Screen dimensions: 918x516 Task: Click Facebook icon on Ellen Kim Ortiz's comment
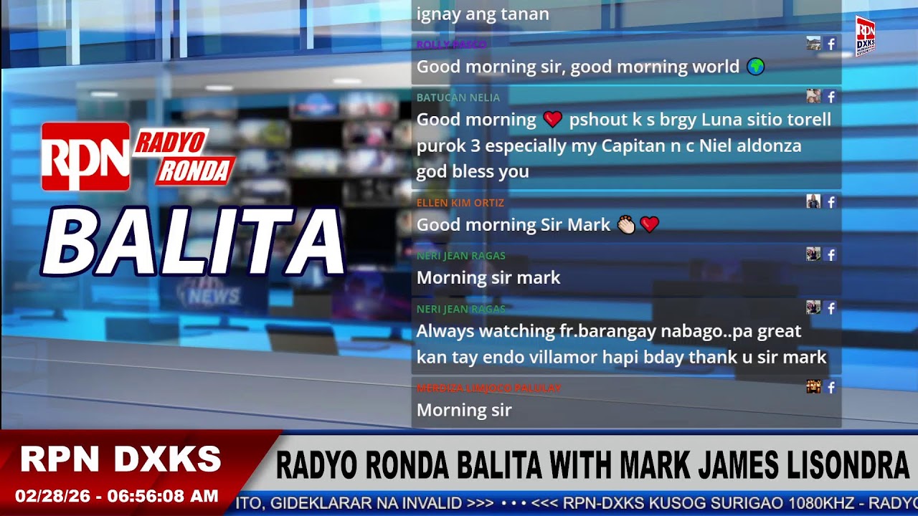tap(831, 202)
